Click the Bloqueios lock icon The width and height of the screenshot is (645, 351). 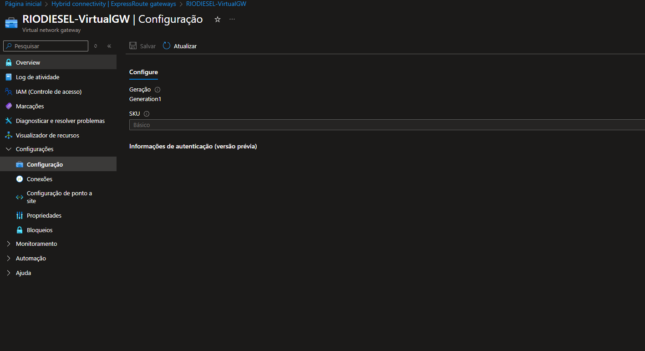coord(19,229)
